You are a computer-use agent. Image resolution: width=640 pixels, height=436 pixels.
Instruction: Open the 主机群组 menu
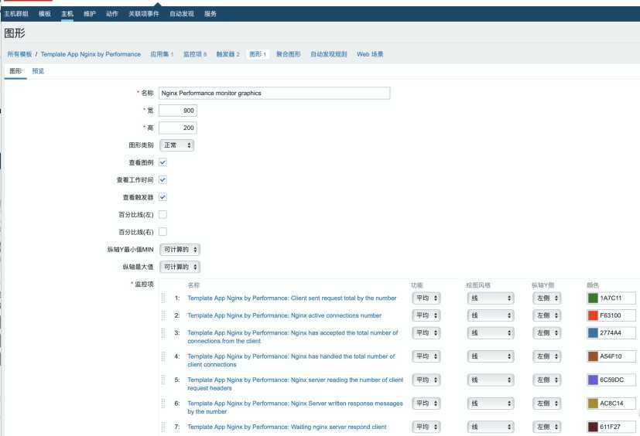16,14
